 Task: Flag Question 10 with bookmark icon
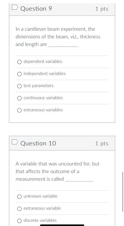pyautogui.click(x=15, y=142)
